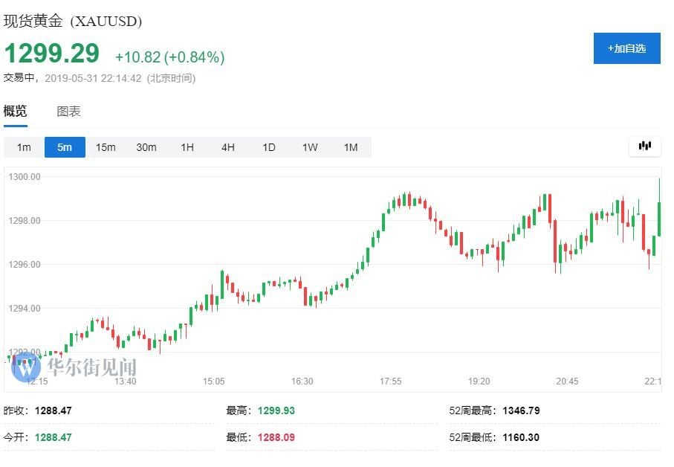Click the 17:55 time axis label
The image size is (674, 467).
390,381
